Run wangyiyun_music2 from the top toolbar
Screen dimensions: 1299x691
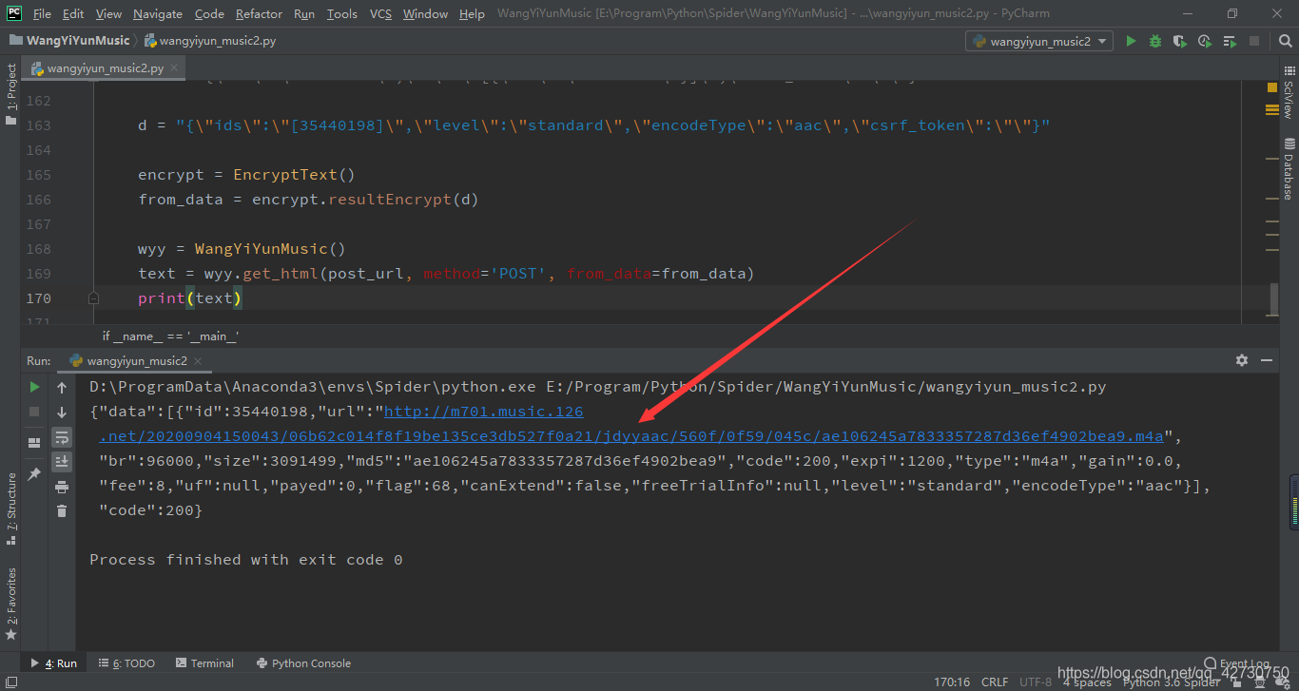pos(1131,41)
